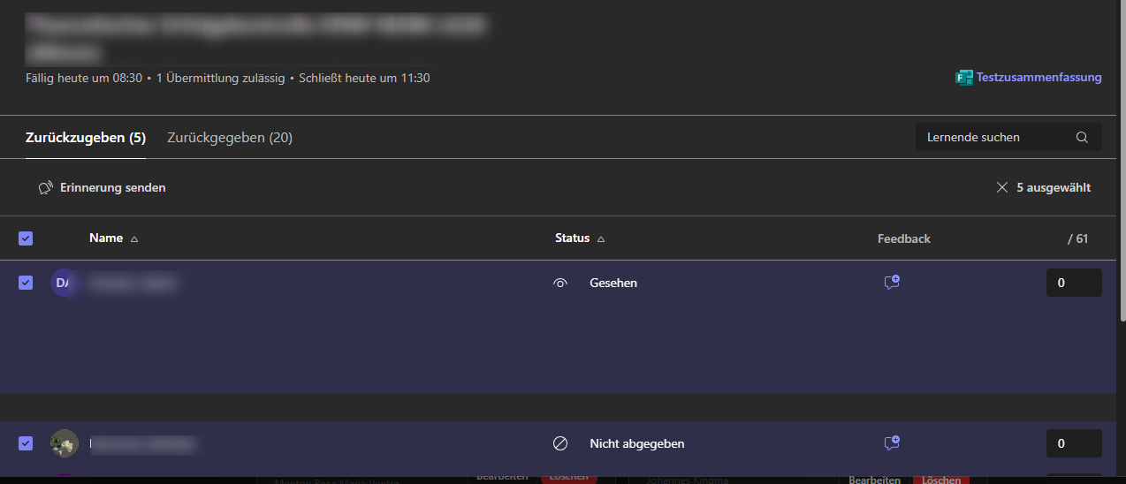
Task: Click the Lernende suchen search field
Action: click(x=1008, y=138)
